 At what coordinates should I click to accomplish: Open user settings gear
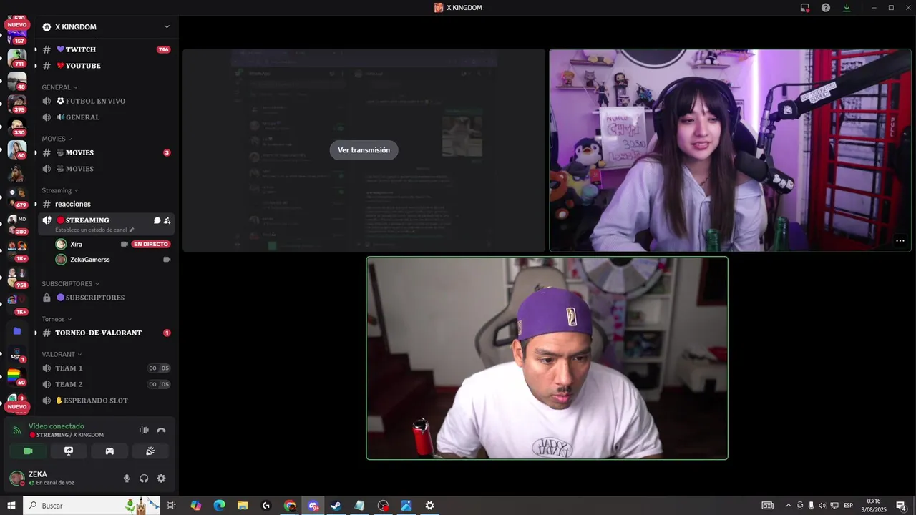tap(161, 479)
